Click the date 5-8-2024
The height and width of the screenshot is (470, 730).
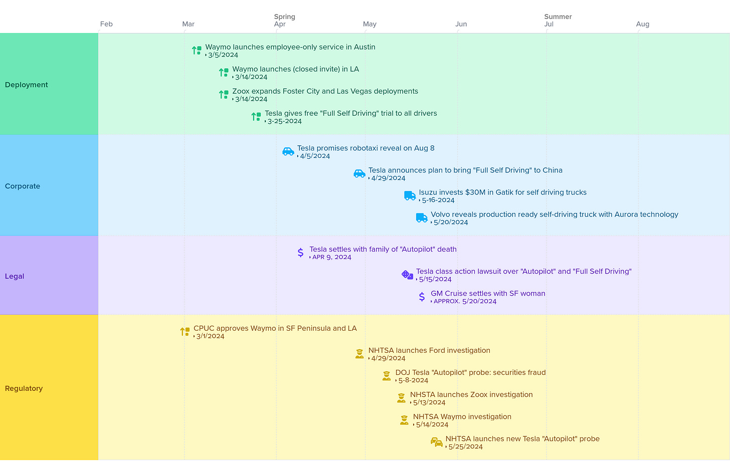click(x=413, y=380)
